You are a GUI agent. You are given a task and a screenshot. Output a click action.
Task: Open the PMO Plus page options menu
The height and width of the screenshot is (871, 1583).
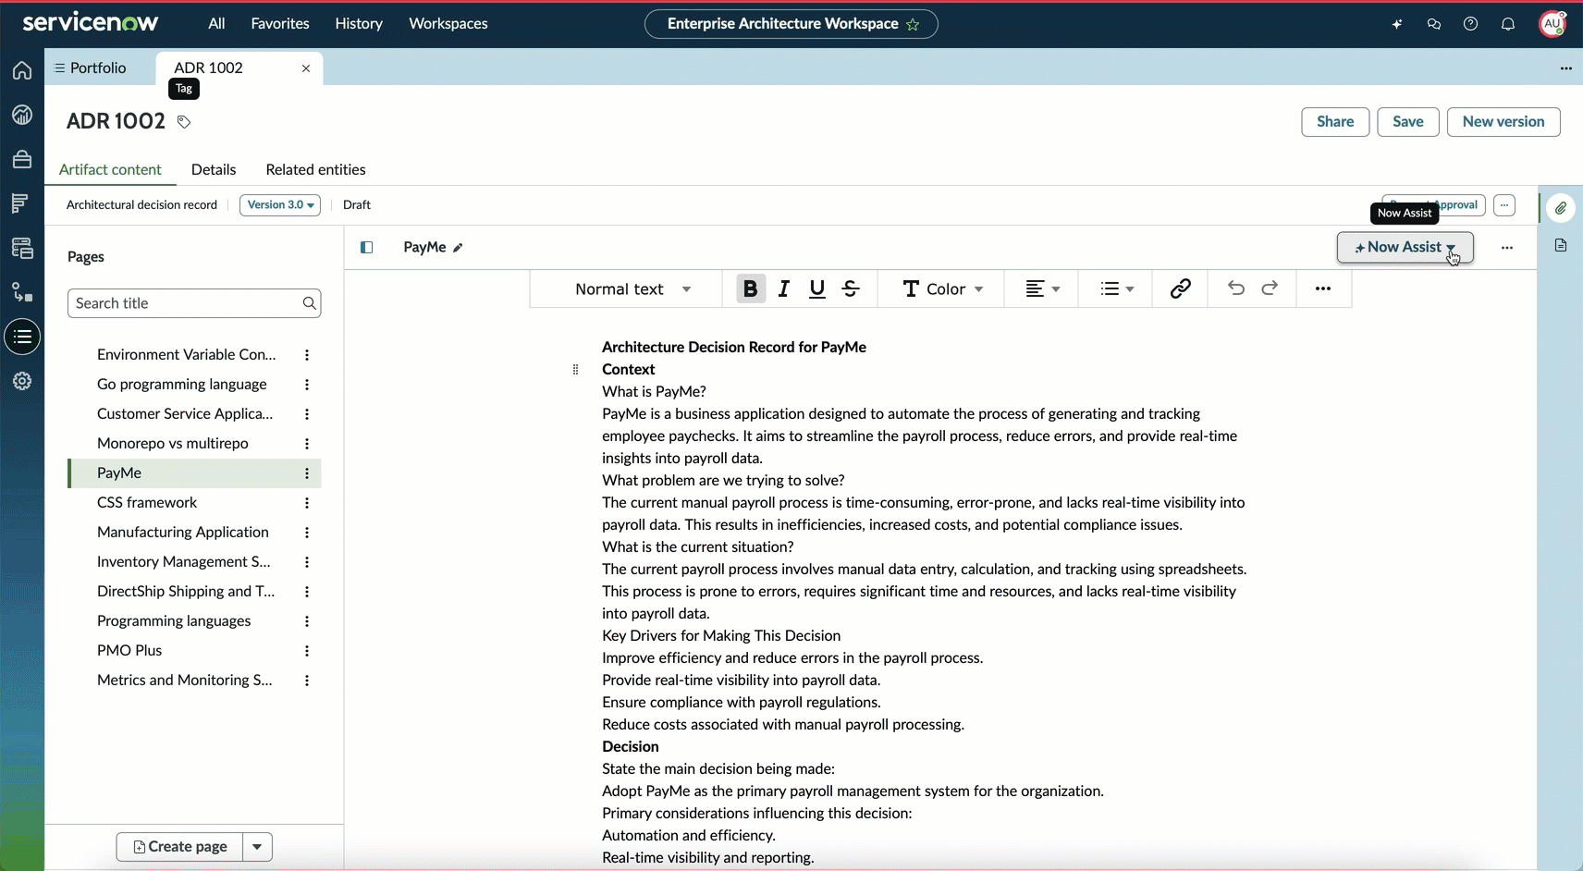pos(307,651)
